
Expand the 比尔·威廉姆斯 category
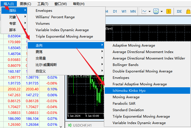click(x=66, y=65)
